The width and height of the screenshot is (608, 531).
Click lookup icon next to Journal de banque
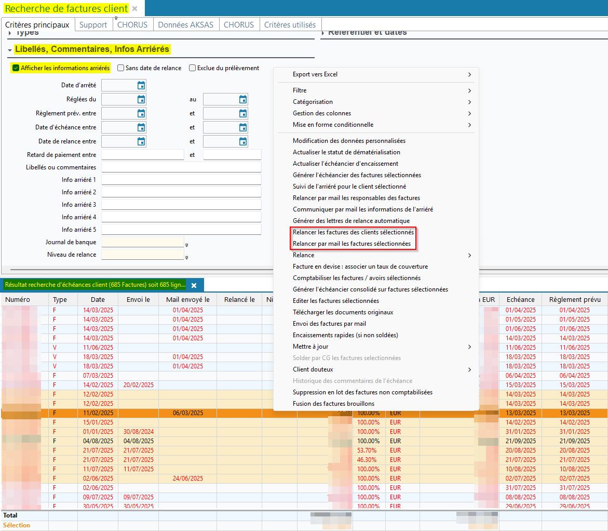pos(186,244)
